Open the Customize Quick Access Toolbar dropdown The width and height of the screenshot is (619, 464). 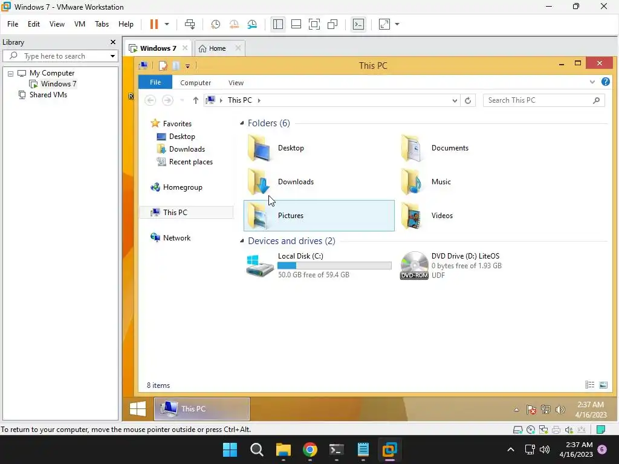click(x=188, y=66)
